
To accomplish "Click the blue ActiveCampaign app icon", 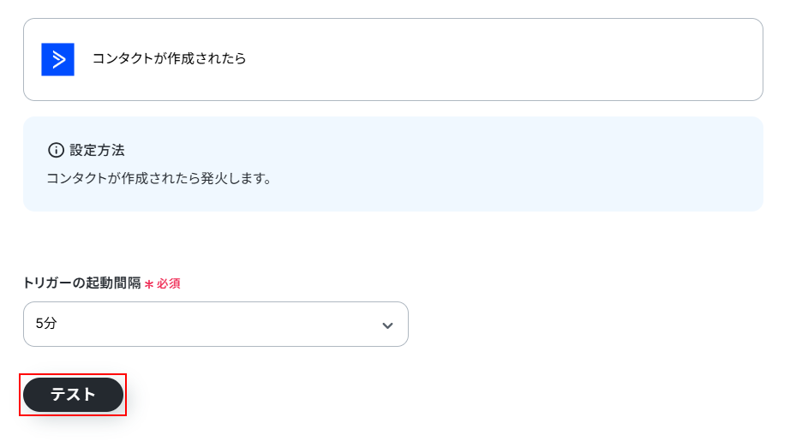I will pos(57,59).
